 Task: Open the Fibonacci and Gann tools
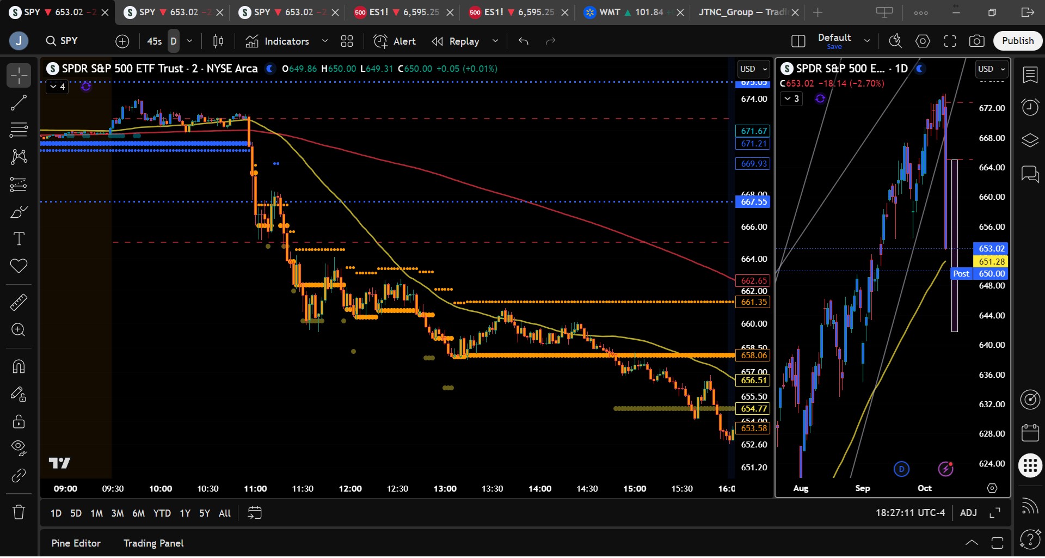[x=19, y=130]
